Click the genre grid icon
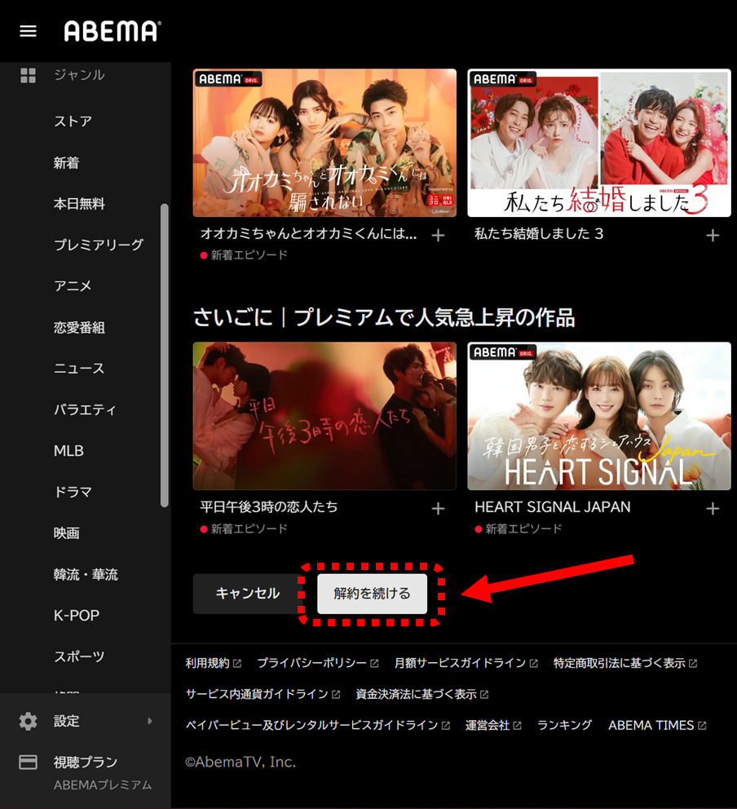 29,75
